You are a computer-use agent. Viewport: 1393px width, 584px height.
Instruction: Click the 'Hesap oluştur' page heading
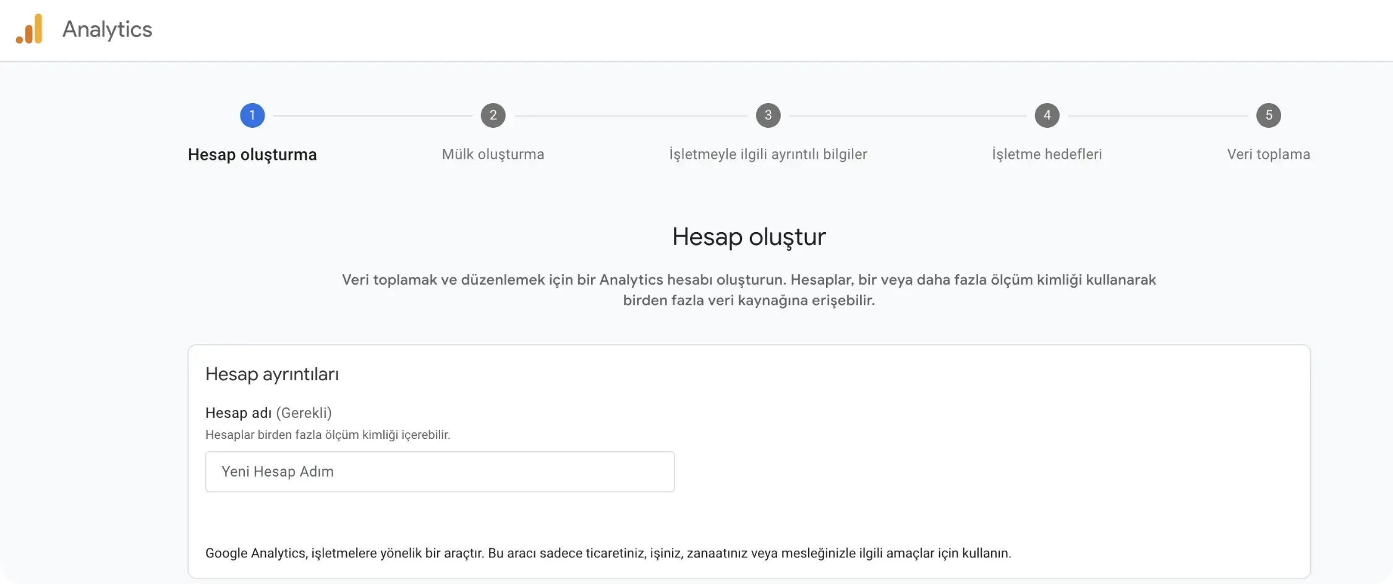749,237
